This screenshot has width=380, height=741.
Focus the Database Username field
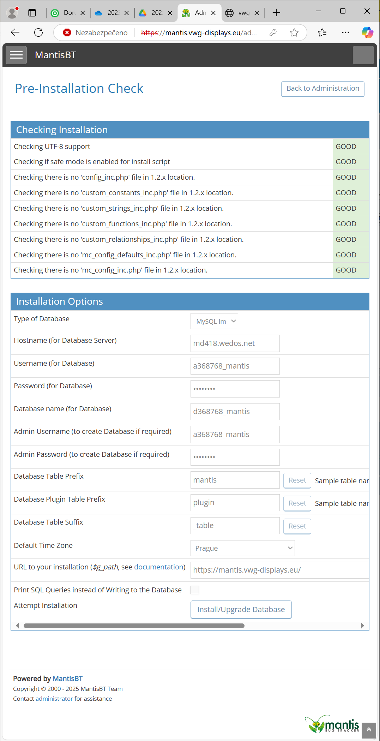235,366
